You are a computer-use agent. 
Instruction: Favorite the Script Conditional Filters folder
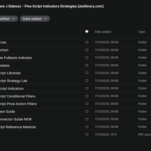click(x=87, y=96)
